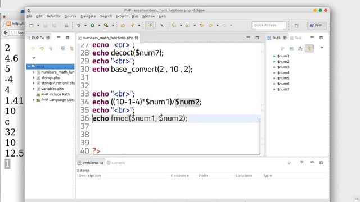Open the Navigate menu
This screenshot has width=360, height=202.
tap(88, 16)
